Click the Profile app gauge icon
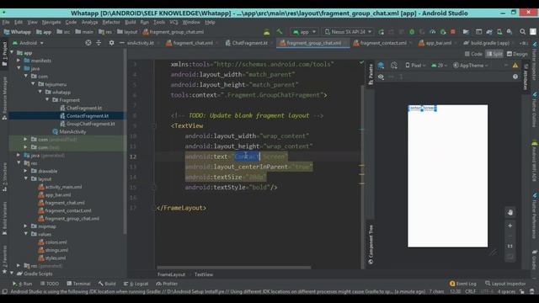 tap(432, 32)
